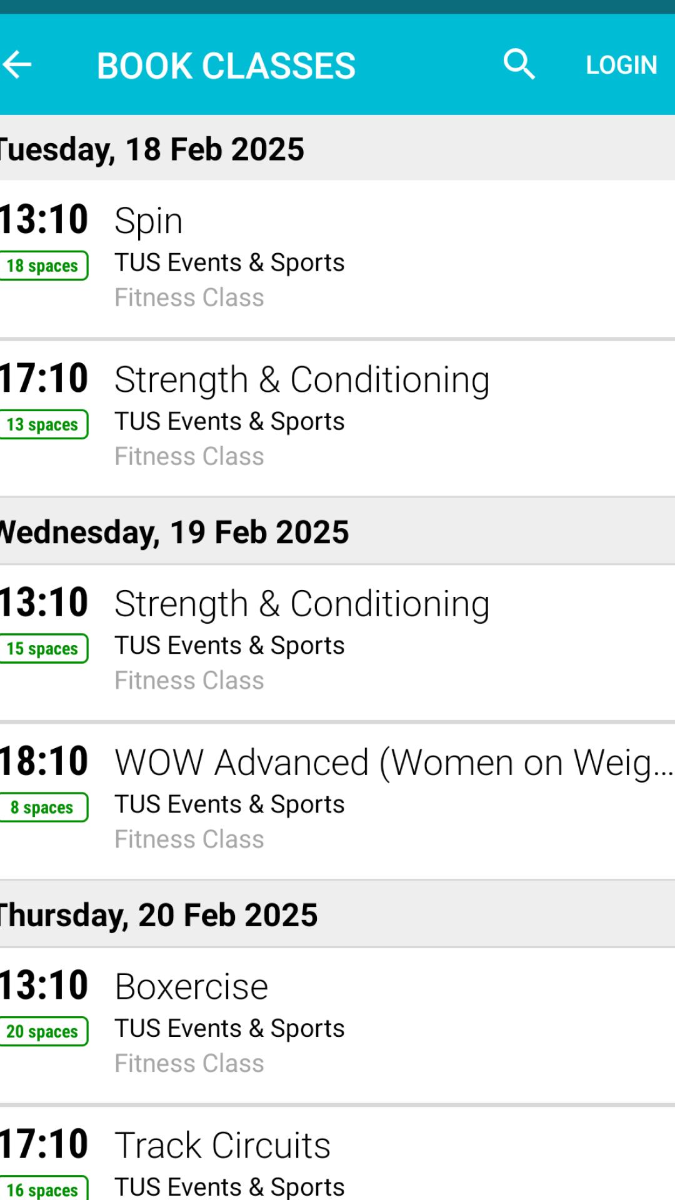This screenshot has height=1200, width=675.
Task: Tap the 20 spaces badge
Action: point(42,1031)
